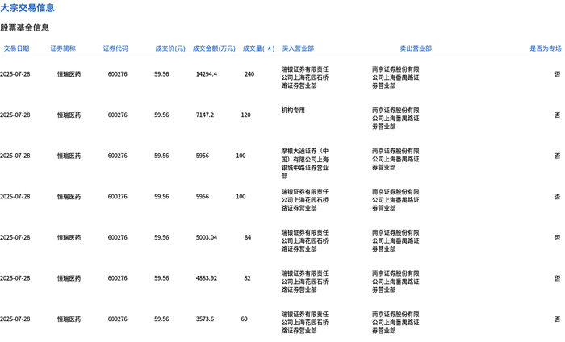Click the date in the 7147.2 row
The width and height of the screenshot is (565, 342).
point(15,115)
